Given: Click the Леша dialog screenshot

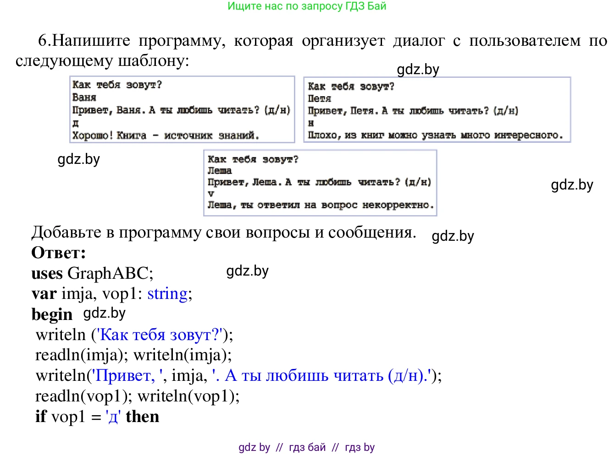Looking at the screenshot, I should [320, 182].
